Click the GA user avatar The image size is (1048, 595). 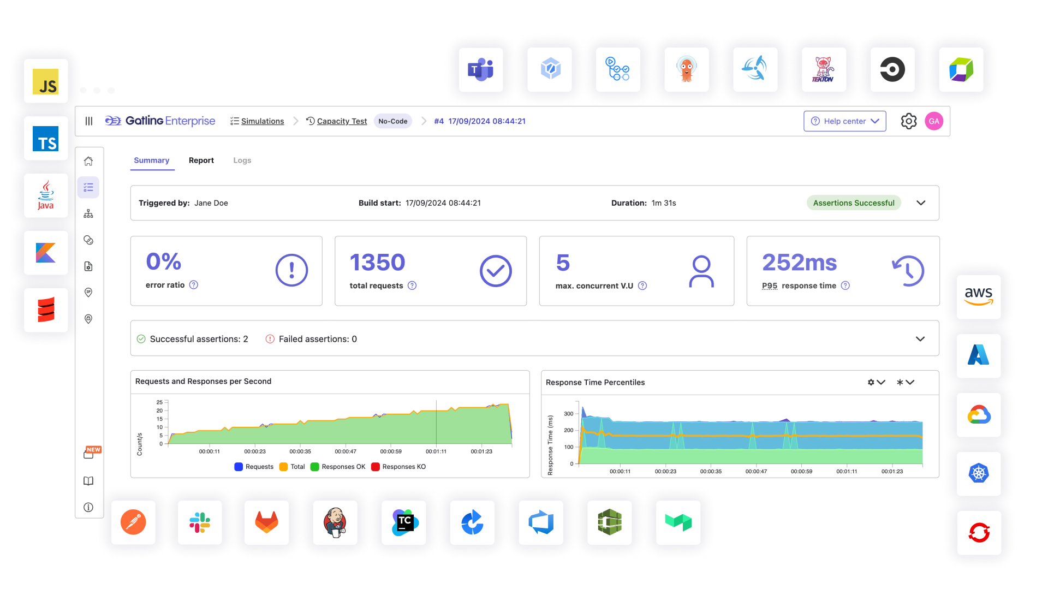coord(934,121)
